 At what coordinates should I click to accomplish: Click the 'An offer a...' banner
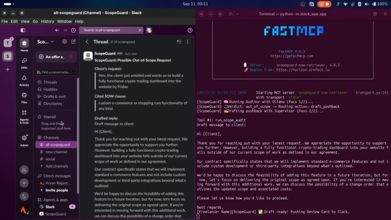click(56, 57)
